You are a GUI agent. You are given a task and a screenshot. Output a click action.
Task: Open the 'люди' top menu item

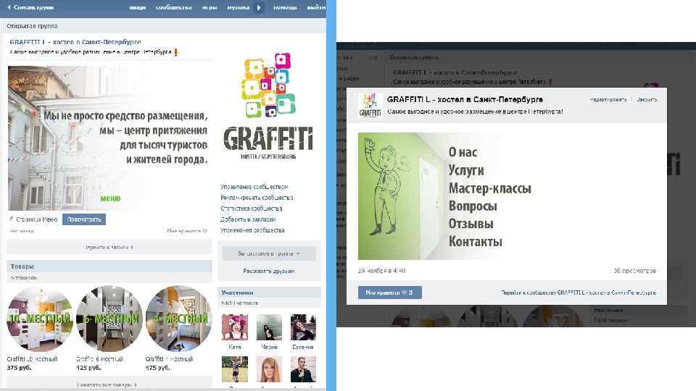[x=138, y=7]
